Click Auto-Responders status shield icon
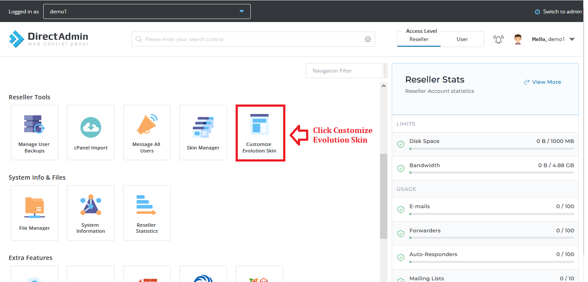588x282 pixels. [401, 257]
